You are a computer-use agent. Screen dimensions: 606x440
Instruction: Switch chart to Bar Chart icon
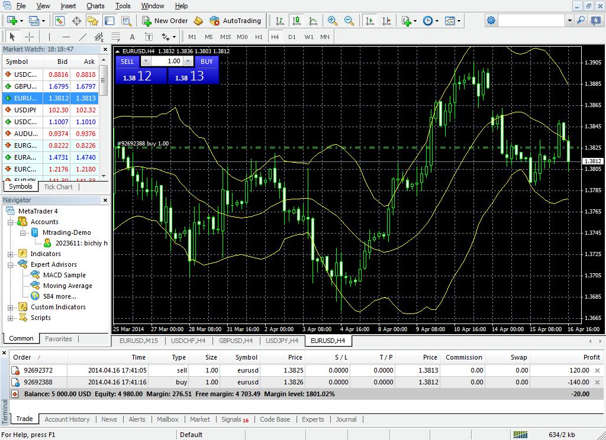[x=280, y=21]
